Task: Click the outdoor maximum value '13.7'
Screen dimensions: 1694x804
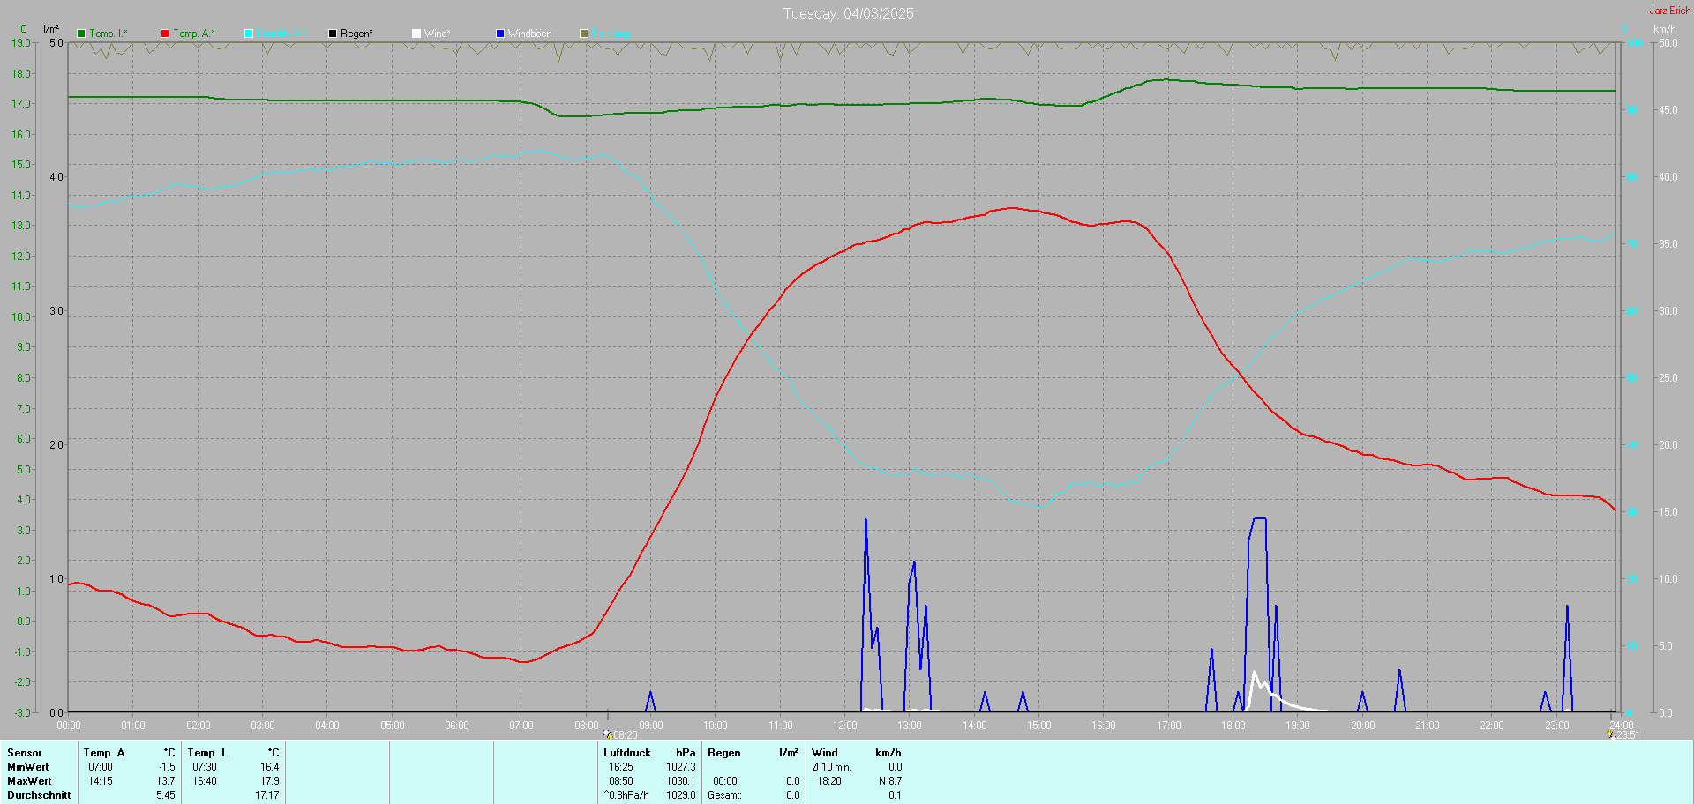Action: tap(166, 781)
